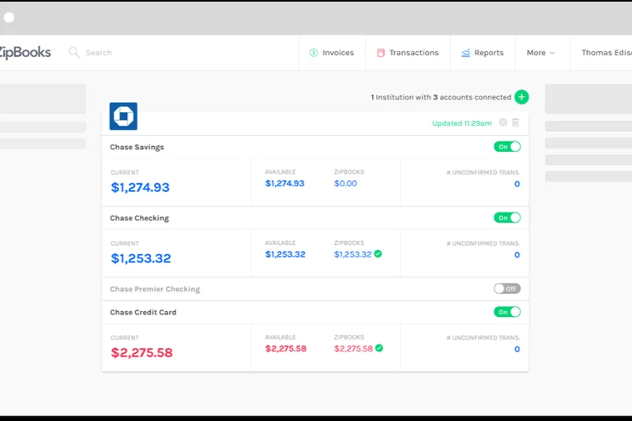This screenshot has height=421, width=632.
Task: Click Chase Checking available balance amount
Action: (285, 254)
